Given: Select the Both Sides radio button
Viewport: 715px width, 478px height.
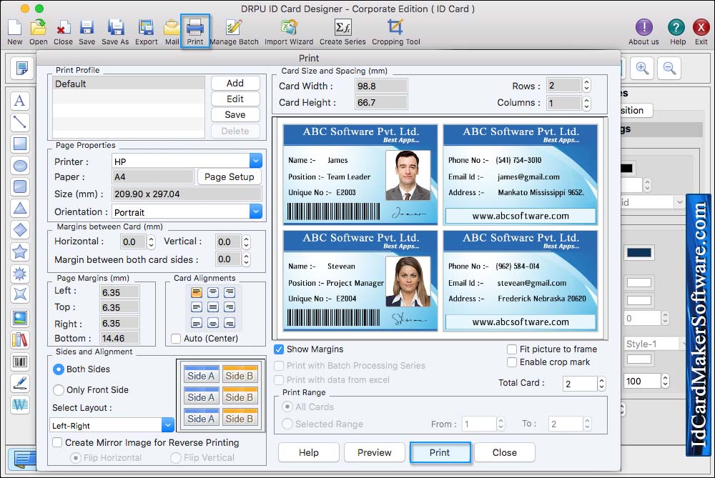Looking at the screenshot, I should coord(59,369).
